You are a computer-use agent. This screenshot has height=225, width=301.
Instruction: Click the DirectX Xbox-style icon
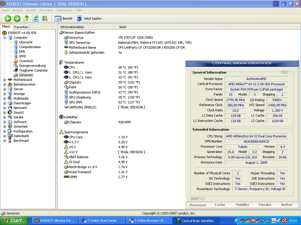click(10, 113)
